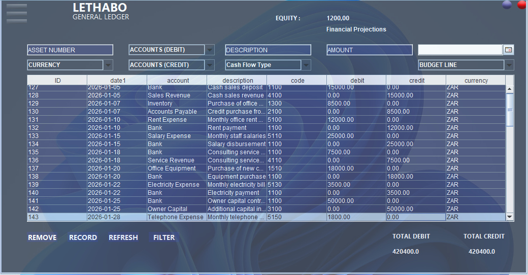This screenshot has height=275, width=528.
Task: Click the currency column header
Action: [x=476, y=80]
